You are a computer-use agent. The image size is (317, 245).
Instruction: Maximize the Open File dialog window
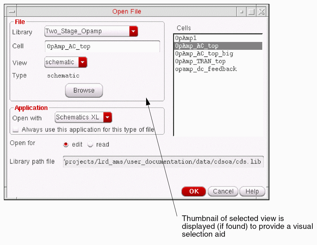pyautogui.click(x=251, y=12)
